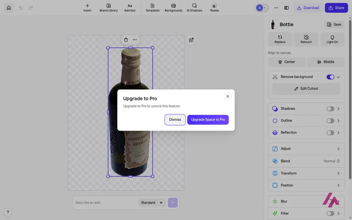This screenshot has width=352, height=220.
Task: Open the comment bubble icon beside the canvas
Action: [x=191, y=40]
